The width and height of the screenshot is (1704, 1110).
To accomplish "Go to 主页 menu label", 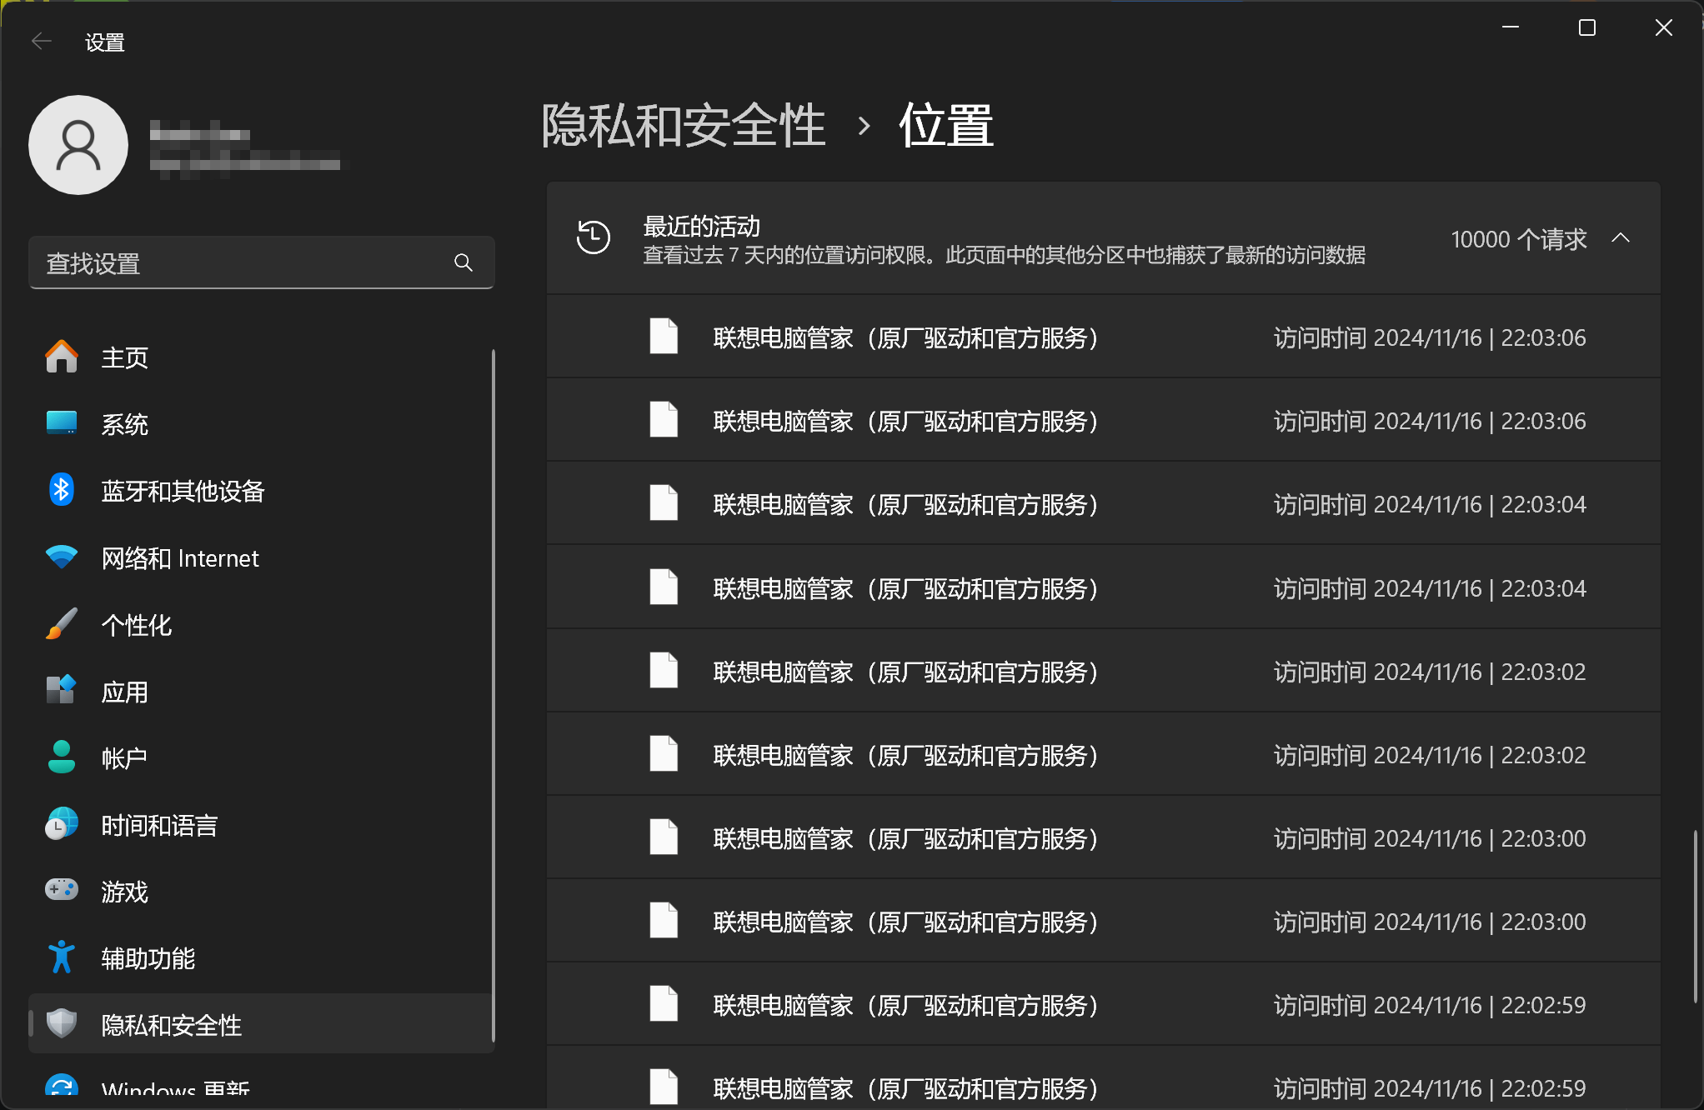I will click(x=125, y=357).
